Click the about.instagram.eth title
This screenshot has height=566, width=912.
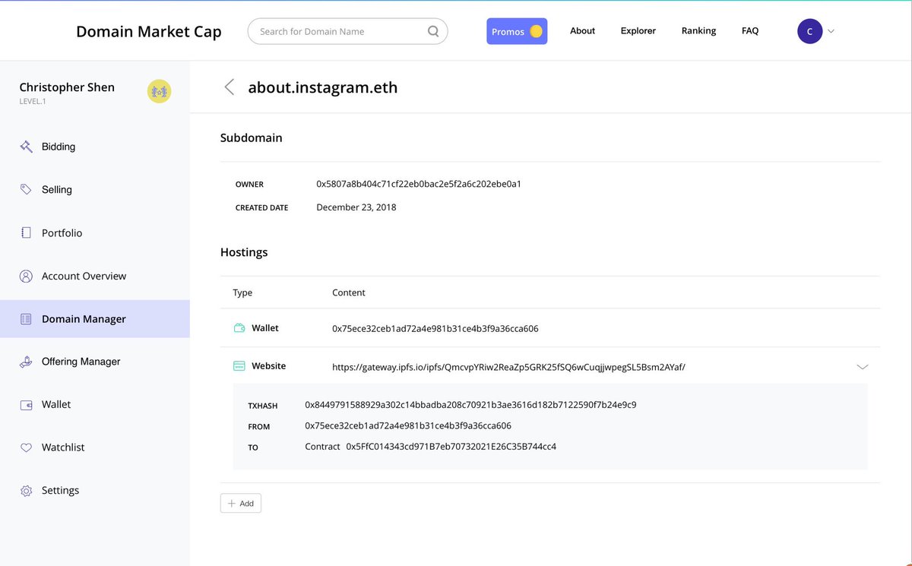[x=323, y=87]
